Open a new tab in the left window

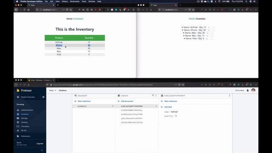(x=58, y=5)
